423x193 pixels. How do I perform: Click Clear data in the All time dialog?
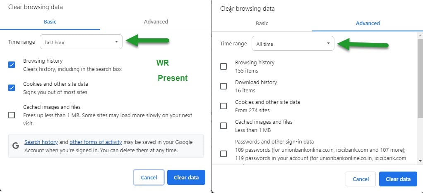tap(398, 179)
